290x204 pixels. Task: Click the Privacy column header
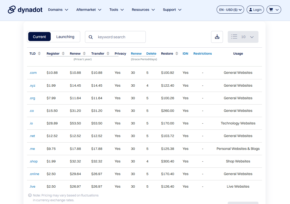pyautogui.click(x=120, y=53)
